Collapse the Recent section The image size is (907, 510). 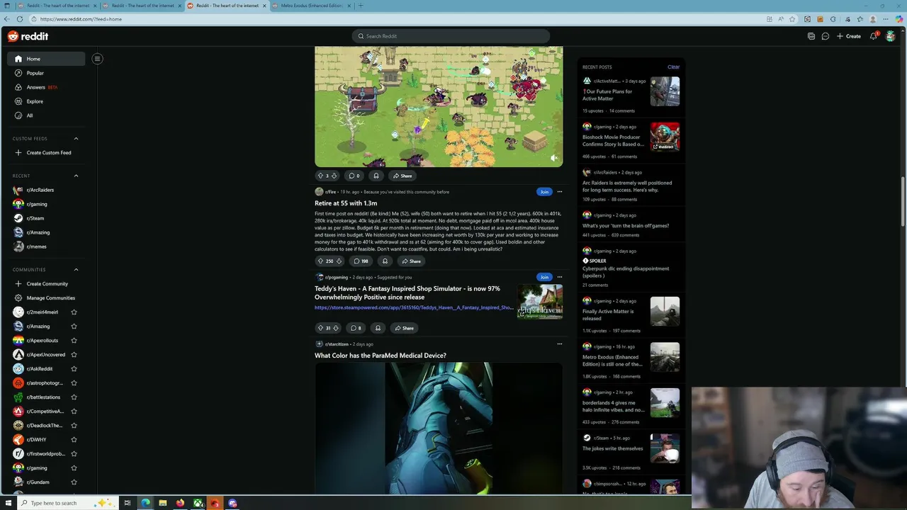pos(76,176)
